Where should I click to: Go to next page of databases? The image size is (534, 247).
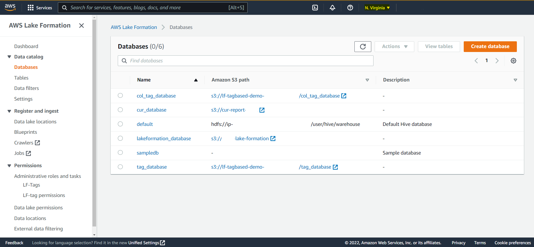point(497,61)
